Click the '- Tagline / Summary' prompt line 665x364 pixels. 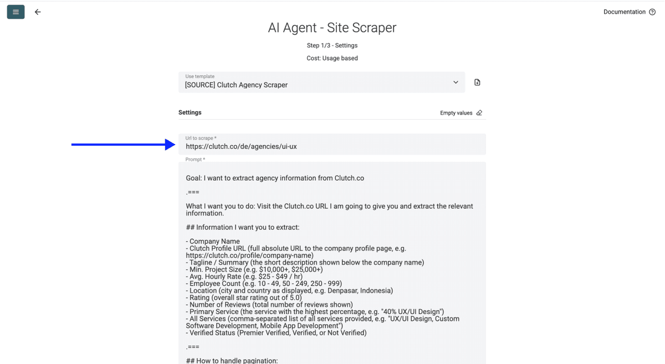tap(305, 263)
